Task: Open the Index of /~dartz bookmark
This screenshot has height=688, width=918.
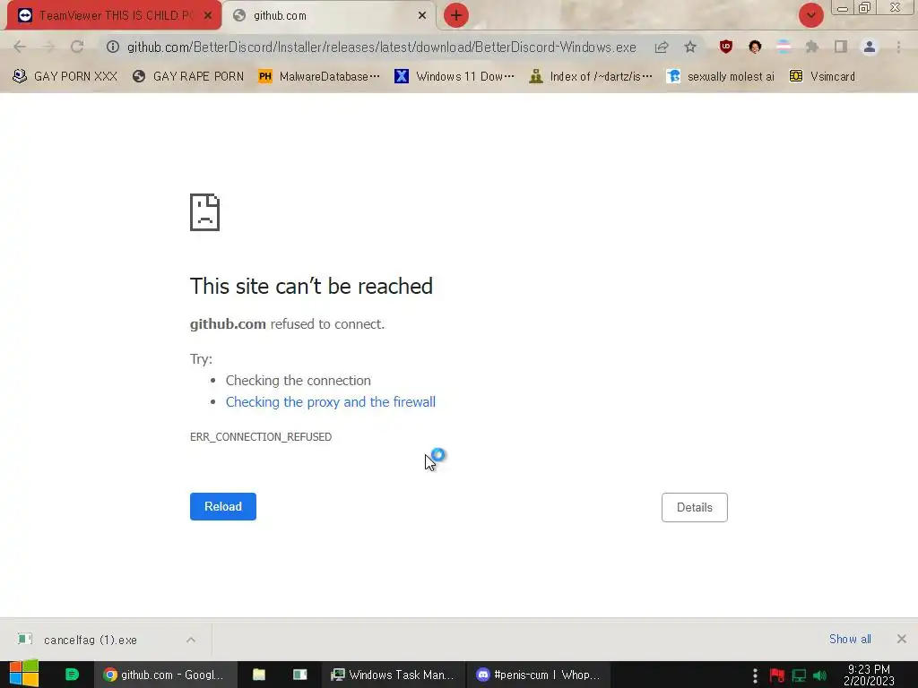Action: (590, 76)
